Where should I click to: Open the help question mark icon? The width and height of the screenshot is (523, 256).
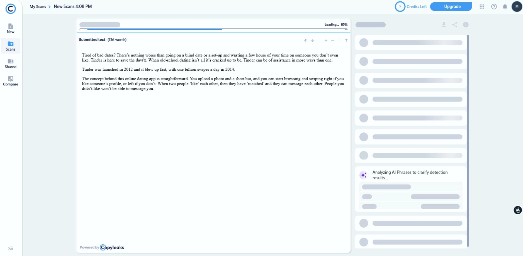494,7
